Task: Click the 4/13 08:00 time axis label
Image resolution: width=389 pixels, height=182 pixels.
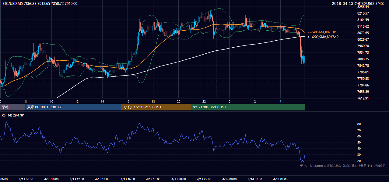Action: click(x=26, y=179)
